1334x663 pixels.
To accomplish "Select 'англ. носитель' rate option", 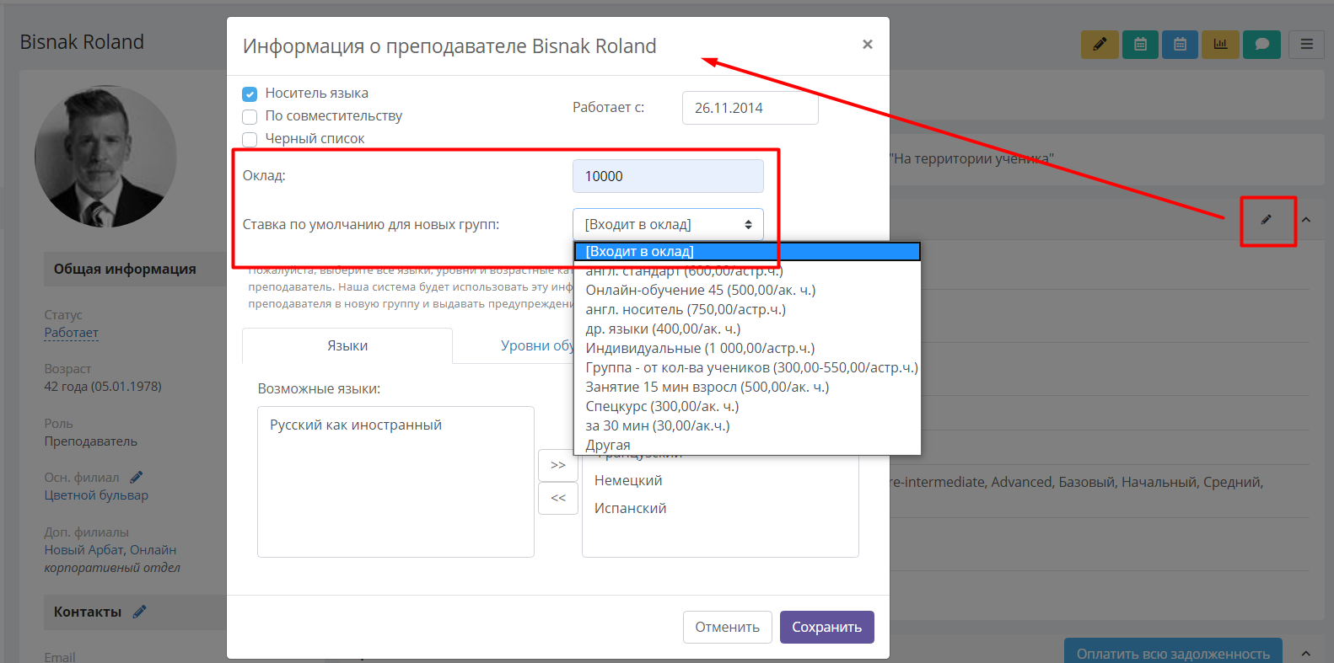I will click(x=747, y=309).
